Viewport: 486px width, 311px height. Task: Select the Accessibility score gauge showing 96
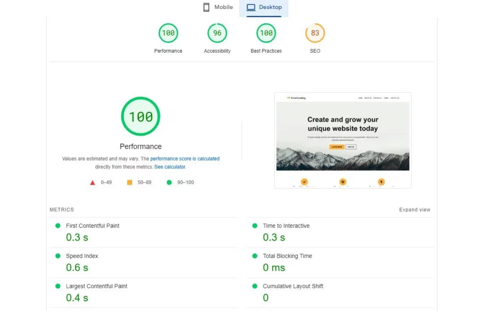(217, 33)
